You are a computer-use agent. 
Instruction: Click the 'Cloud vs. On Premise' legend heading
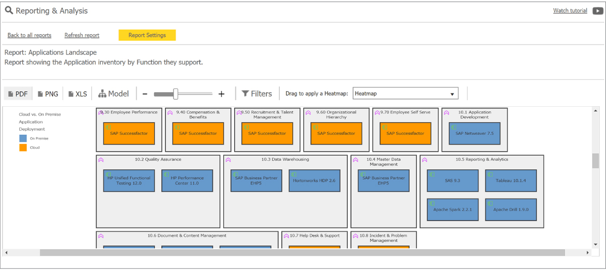(40, 114)
